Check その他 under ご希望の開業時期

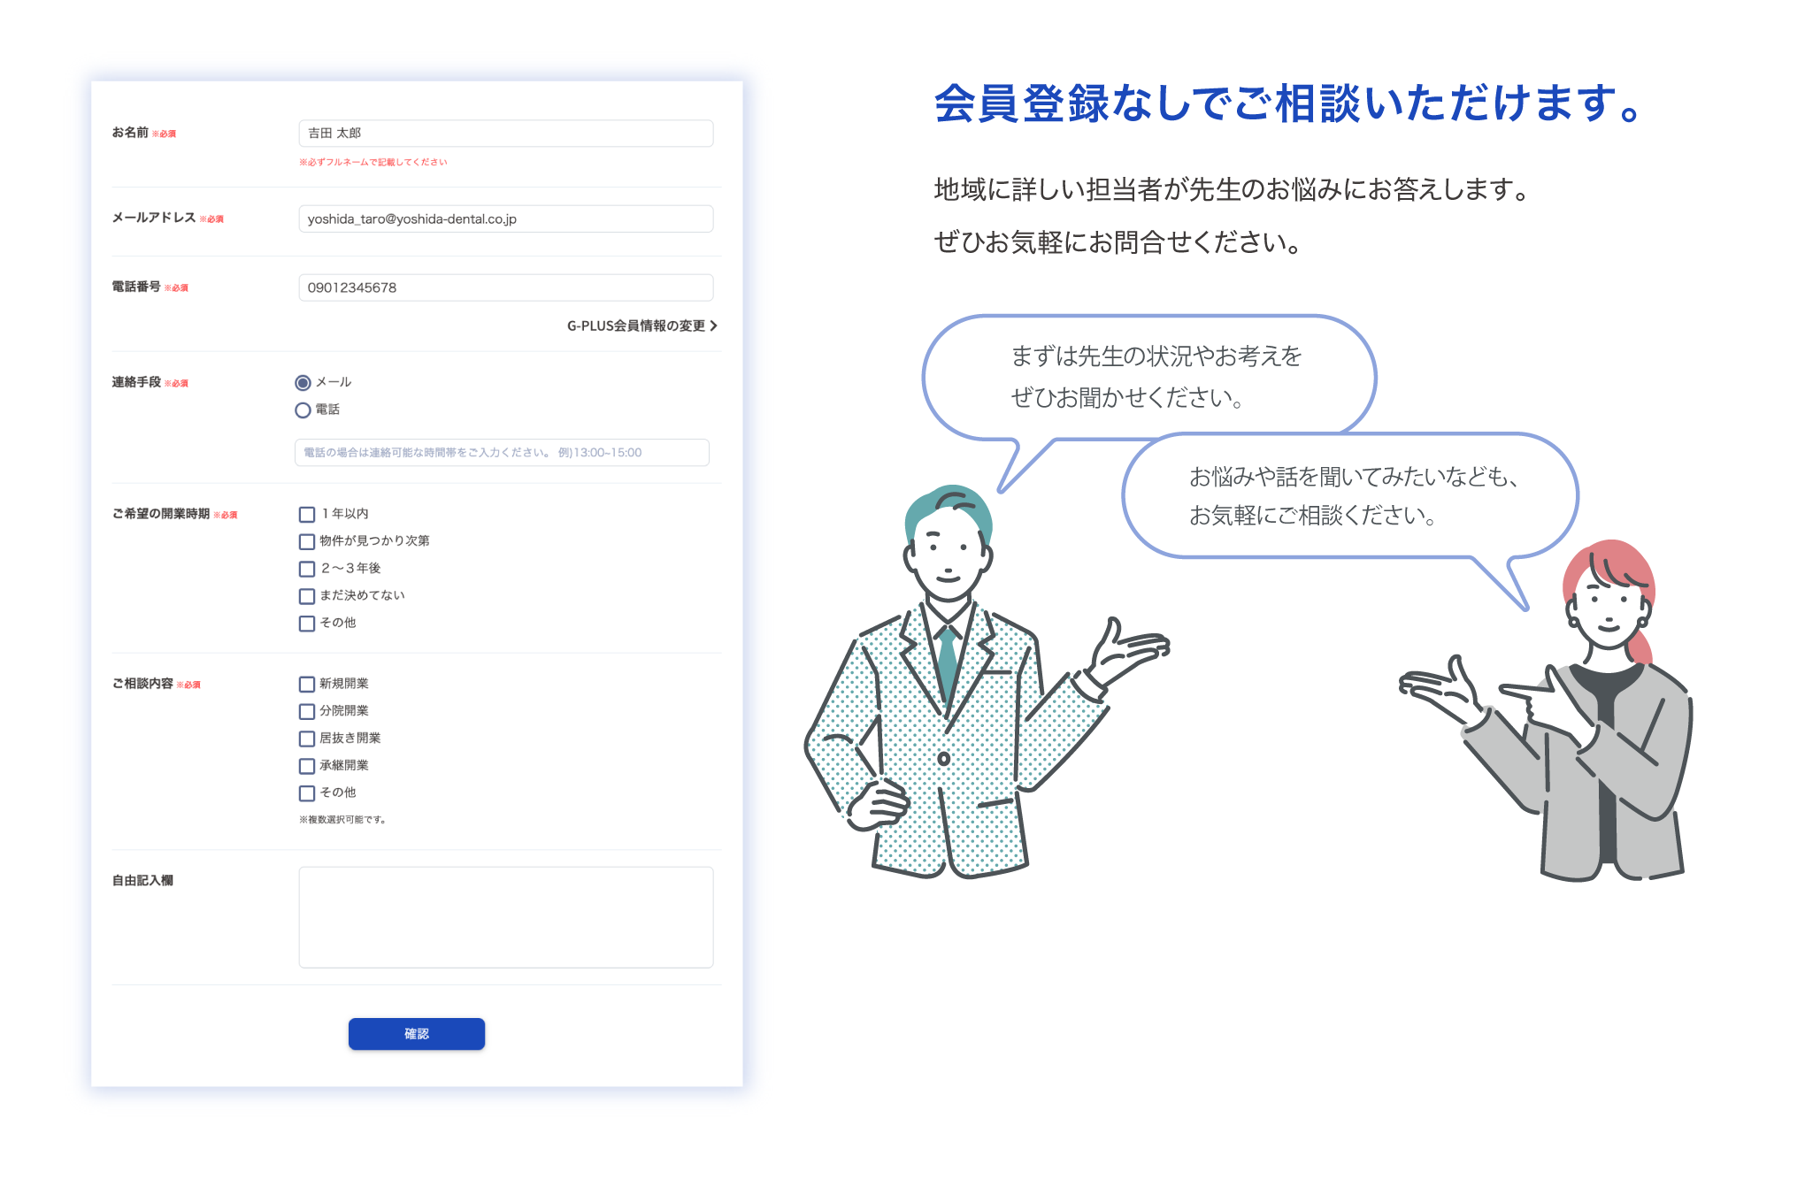click(307, 624)
